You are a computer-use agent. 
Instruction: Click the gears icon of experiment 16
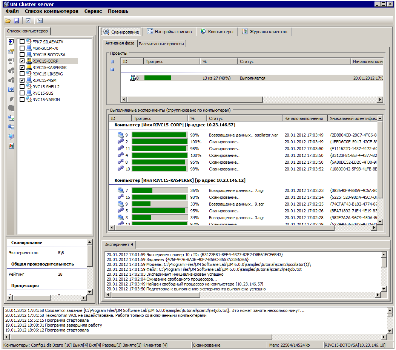coord(121,197)
